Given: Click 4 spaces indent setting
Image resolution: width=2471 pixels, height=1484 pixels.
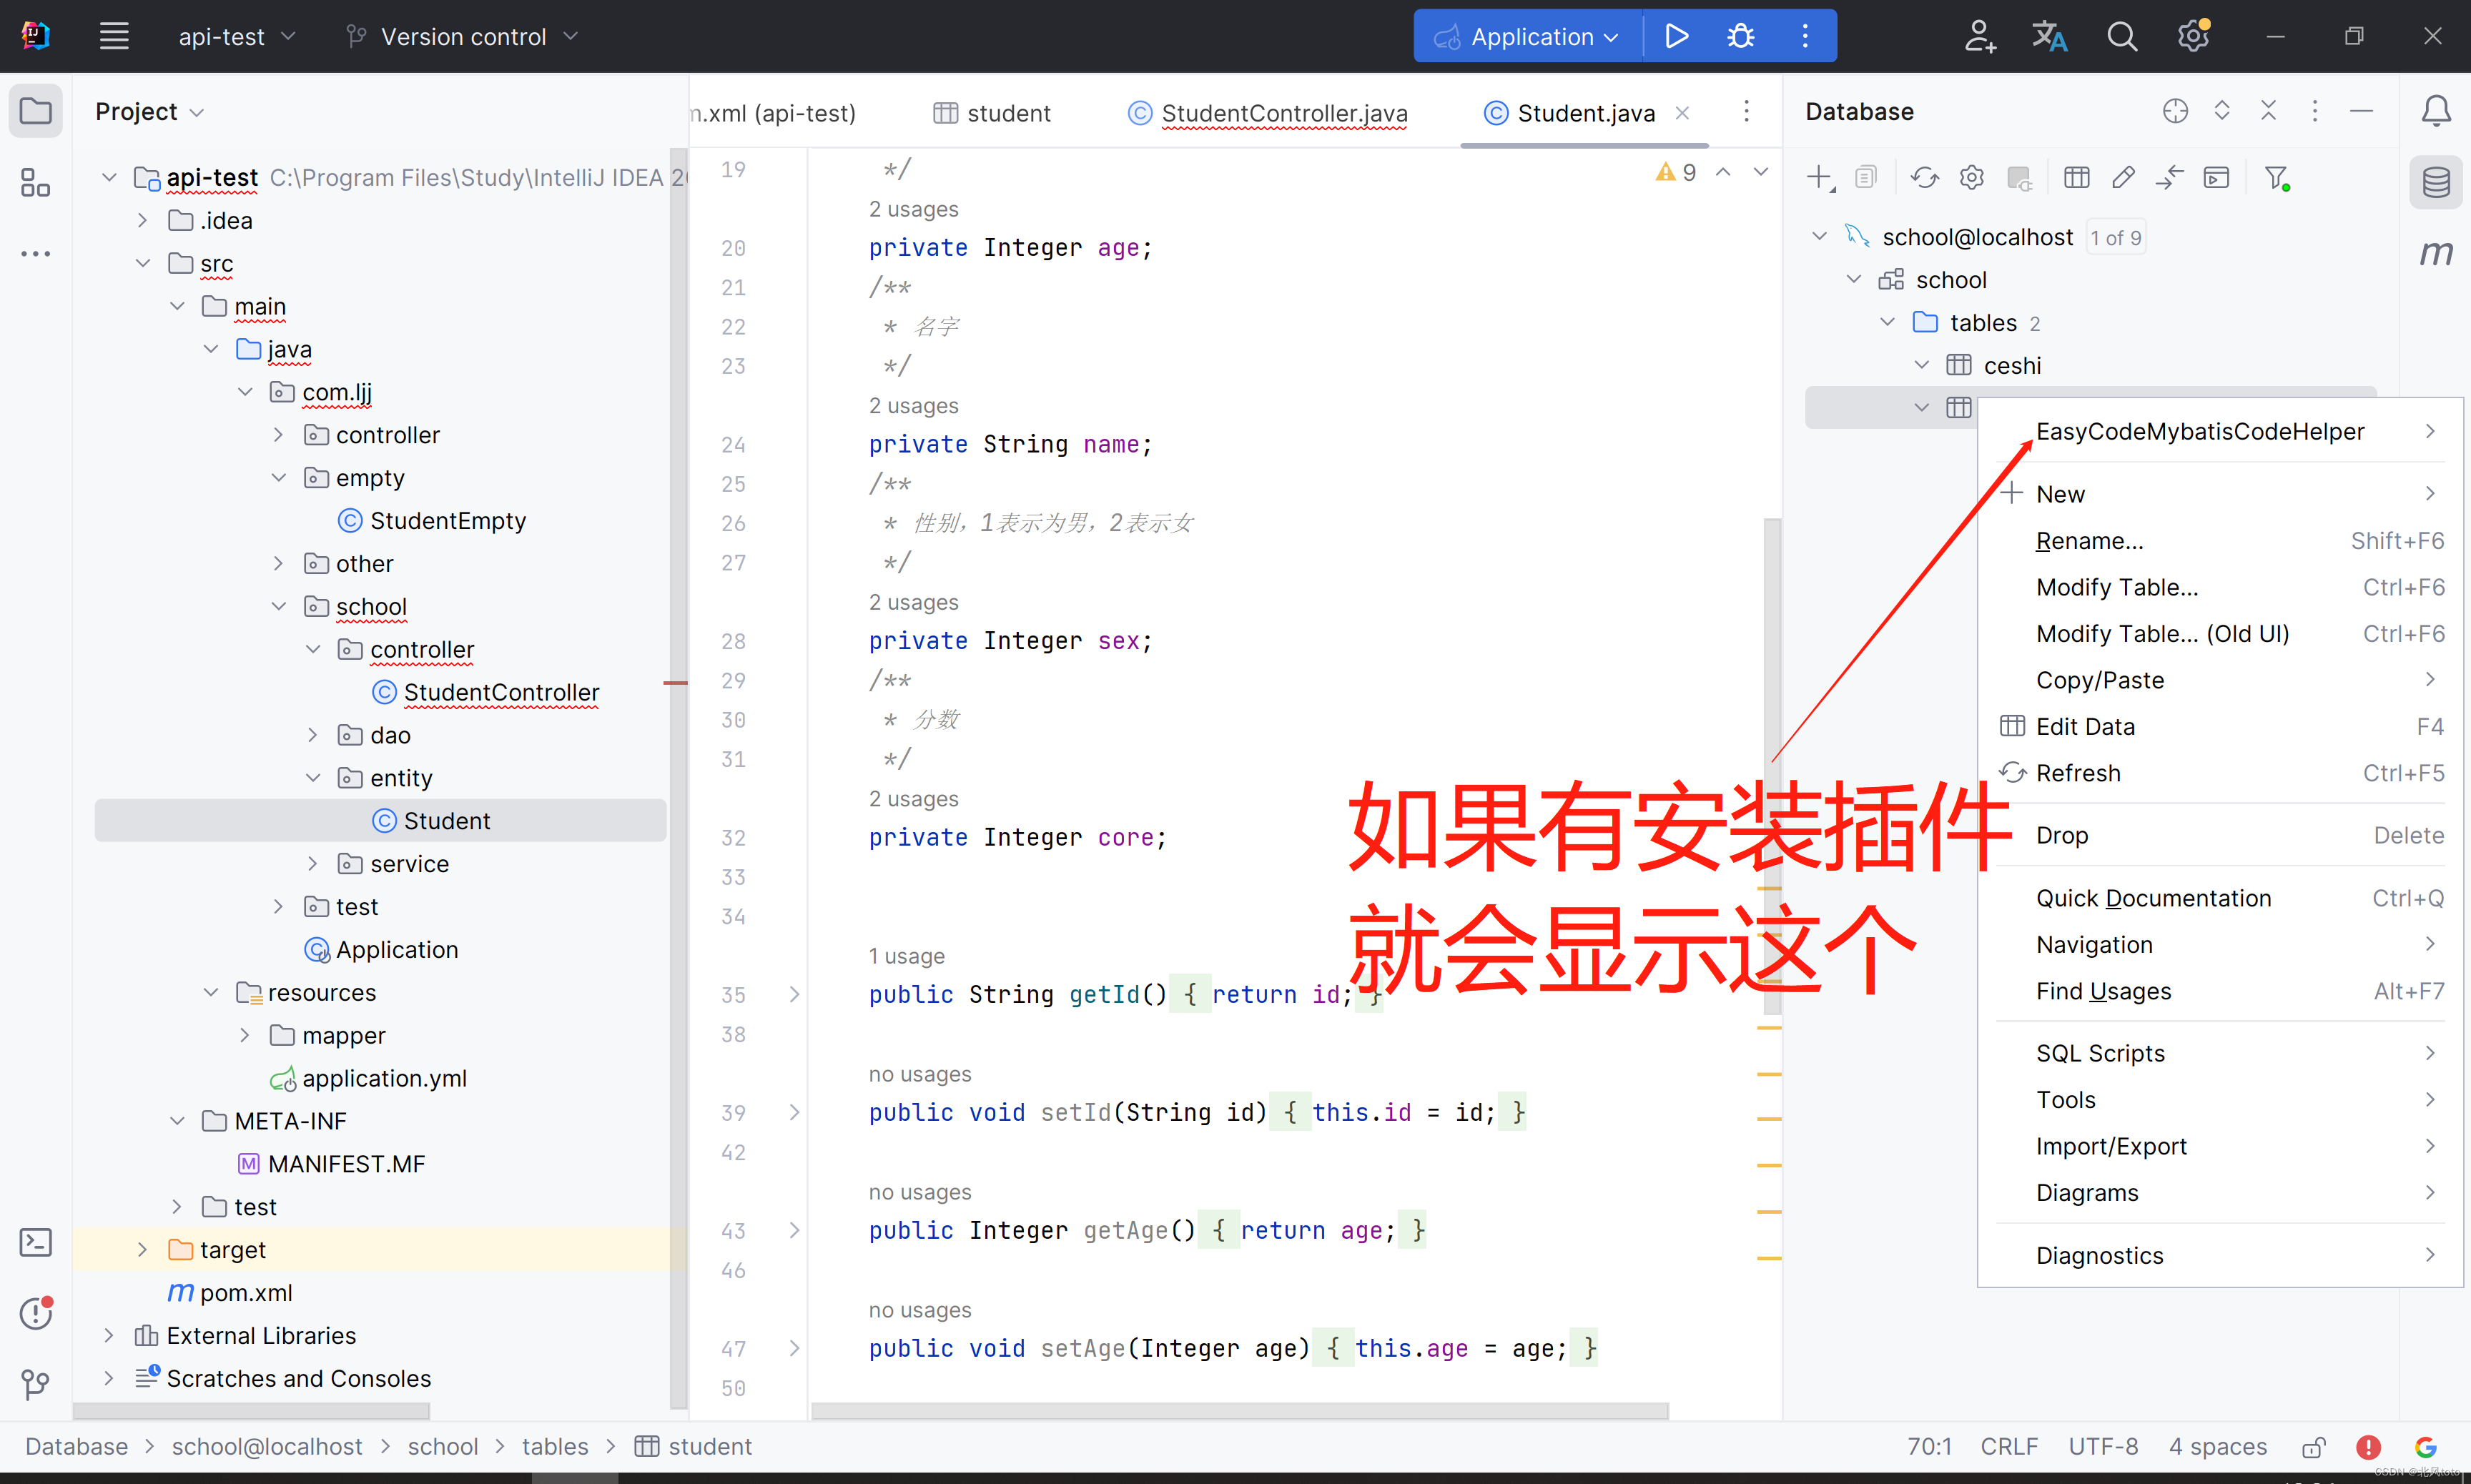Looking at the screenshot, I should [x=2217, y=1447].
